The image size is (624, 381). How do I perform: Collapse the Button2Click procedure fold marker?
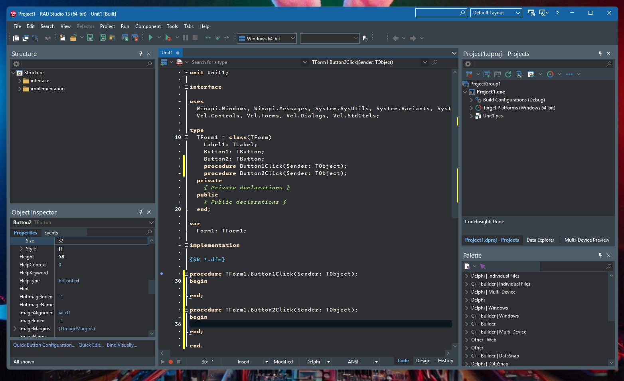click(186, 310)
